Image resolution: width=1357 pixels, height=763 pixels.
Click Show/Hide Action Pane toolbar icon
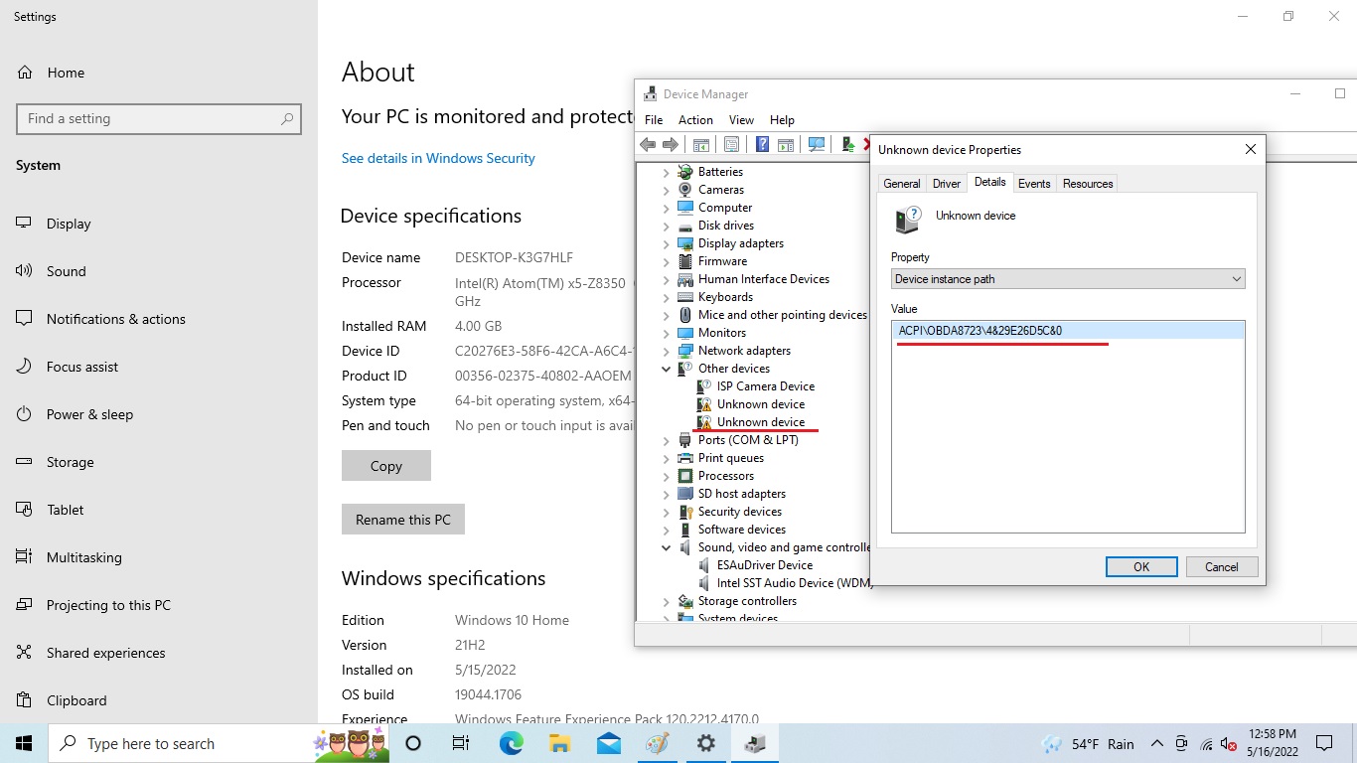point(785,144)
